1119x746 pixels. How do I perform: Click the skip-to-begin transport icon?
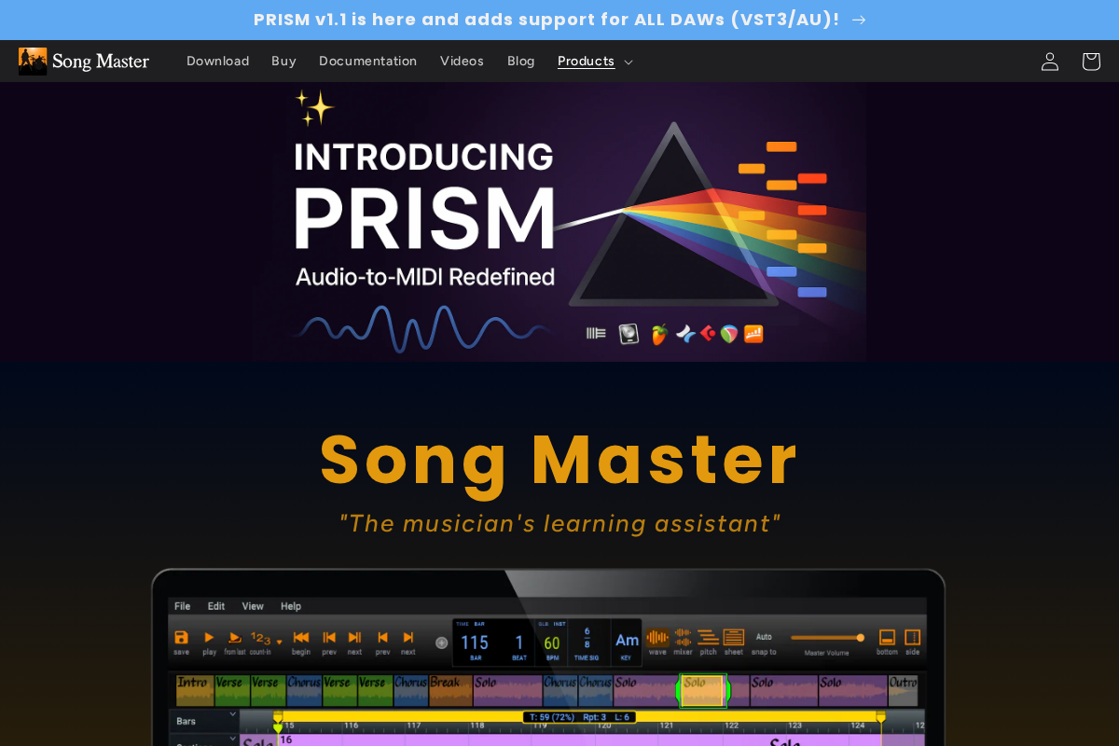302,638
